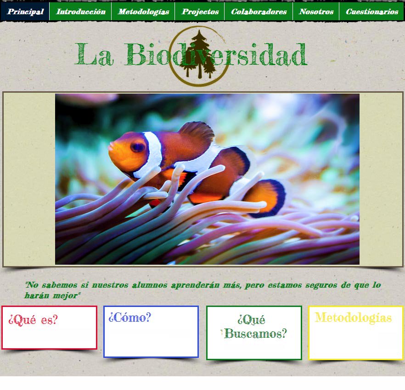Open the Principal menu tab

tap(25, 11)
